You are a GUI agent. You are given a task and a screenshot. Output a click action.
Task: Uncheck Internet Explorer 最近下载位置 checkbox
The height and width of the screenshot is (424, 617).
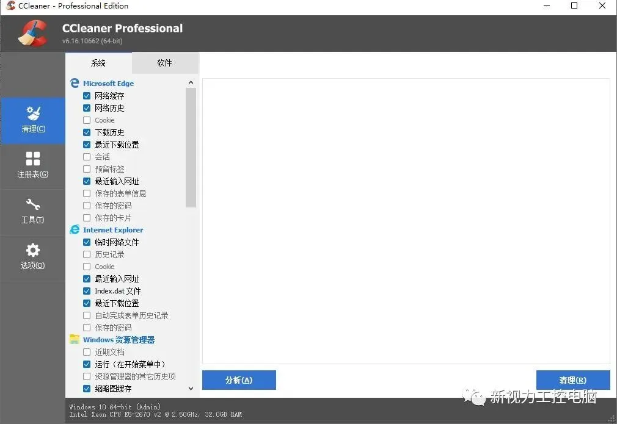(x=87, y=303)
